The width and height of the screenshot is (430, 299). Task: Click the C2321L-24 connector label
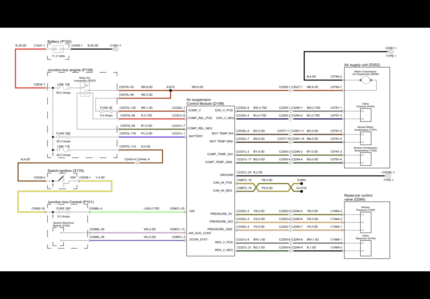click(244, 172)
